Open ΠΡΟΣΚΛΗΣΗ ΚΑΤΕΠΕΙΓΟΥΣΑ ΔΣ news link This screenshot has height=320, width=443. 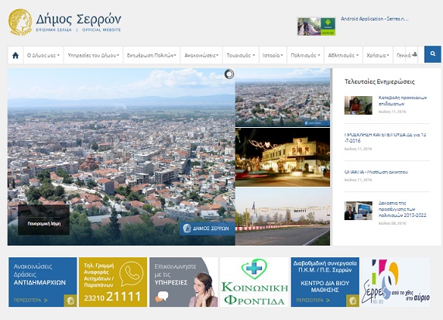coord(386,138)
